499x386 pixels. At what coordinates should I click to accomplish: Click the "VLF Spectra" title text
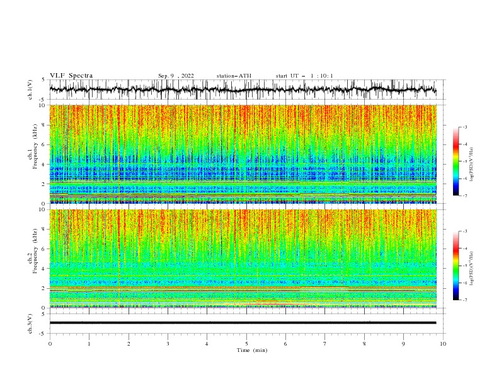(x=71, y=76)
